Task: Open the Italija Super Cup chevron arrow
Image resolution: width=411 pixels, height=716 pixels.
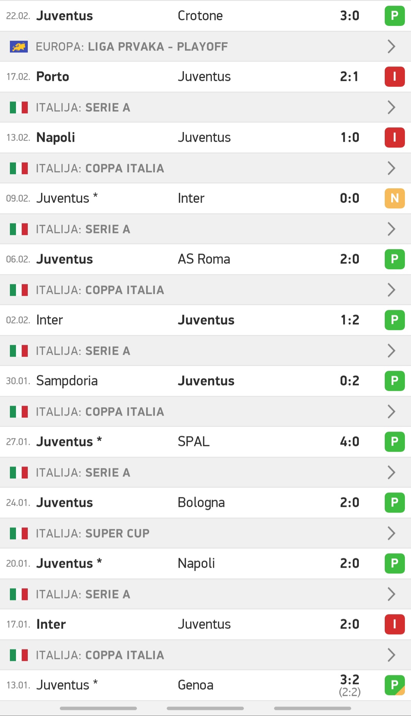Action: coord(391,533)
